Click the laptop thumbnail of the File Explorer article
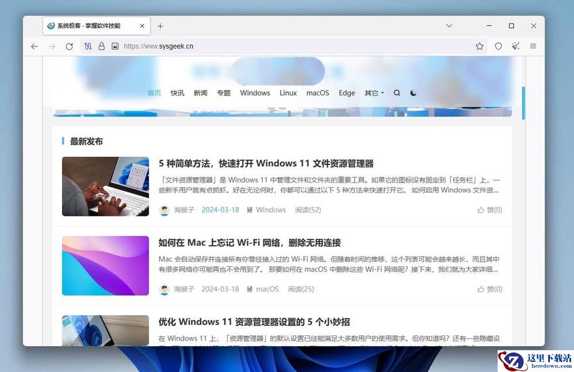Screen dimensions: 574x372 point(106,187)
